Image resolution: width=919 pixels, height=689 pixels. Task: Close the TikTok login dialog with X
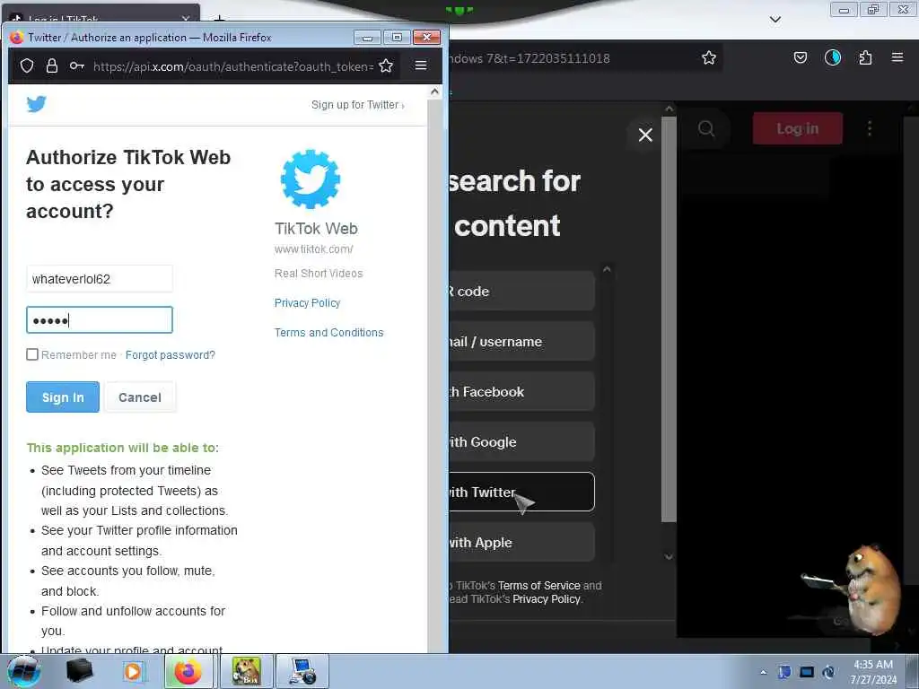point(645,135)
